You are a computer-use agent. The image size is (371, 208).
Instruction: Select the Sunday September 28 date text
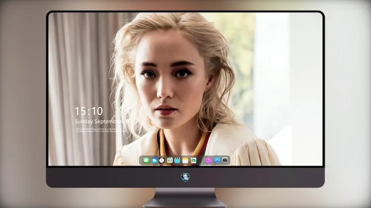pos(102,121)
